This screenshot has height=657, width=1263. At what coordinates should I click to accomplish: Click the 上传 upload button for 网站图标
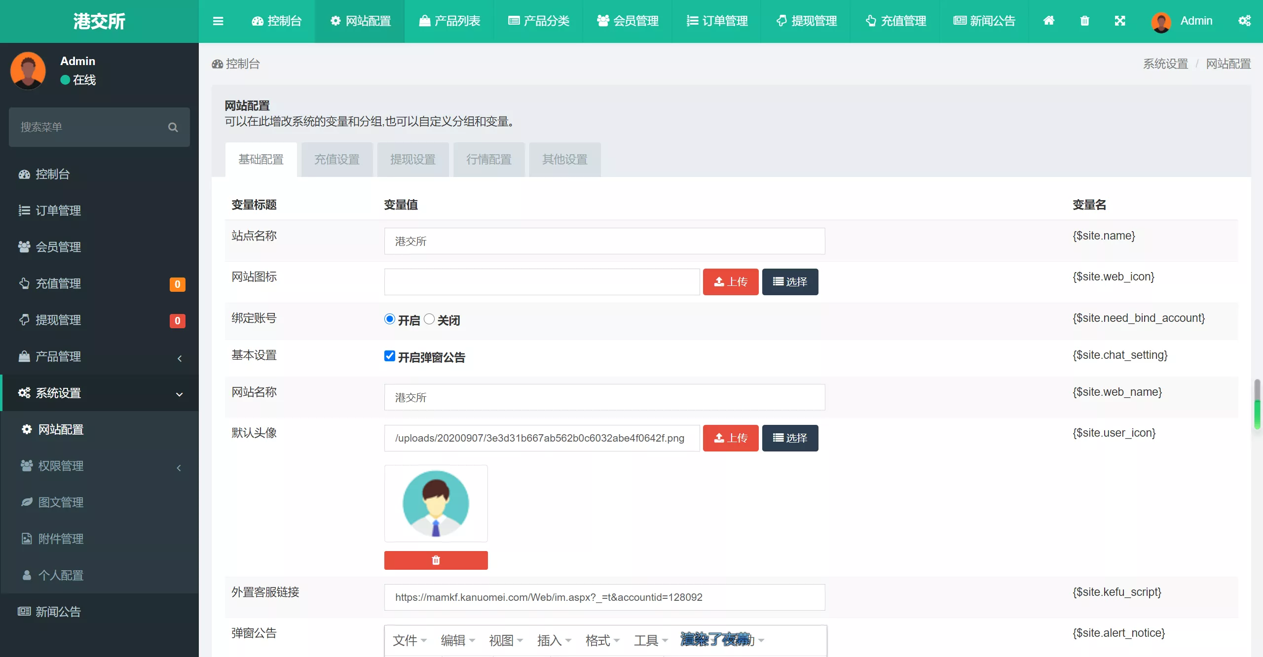pyautogui.click(x=730, y=282)
